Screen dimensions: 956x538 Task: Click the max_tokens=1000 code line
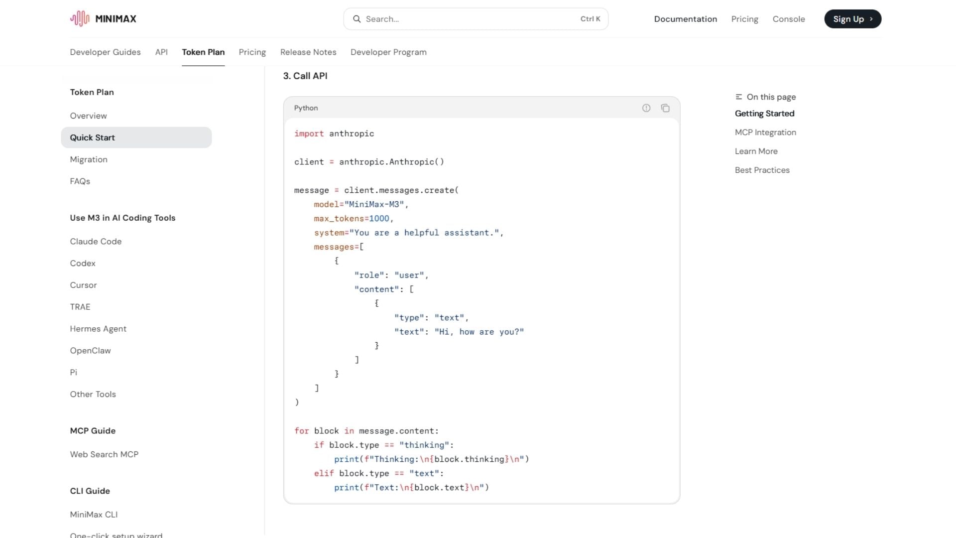[x=354, y=219]
